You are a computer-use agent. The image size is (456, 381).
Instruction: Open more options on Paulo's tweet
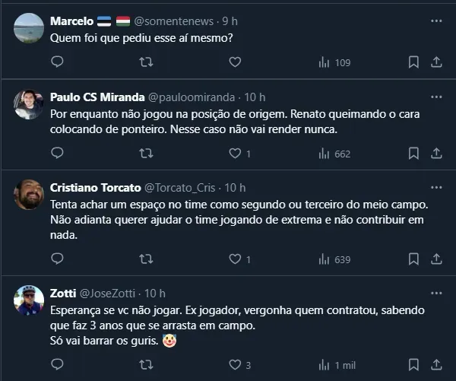coord(436,97)
